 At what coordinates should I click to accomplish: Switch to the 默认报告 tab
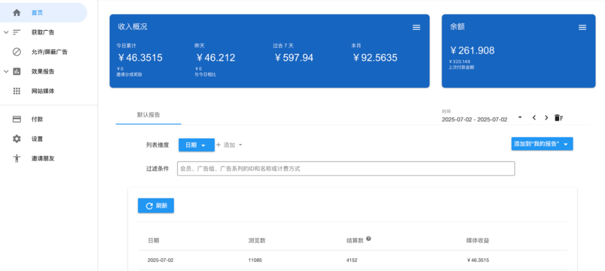pos(148,115)
